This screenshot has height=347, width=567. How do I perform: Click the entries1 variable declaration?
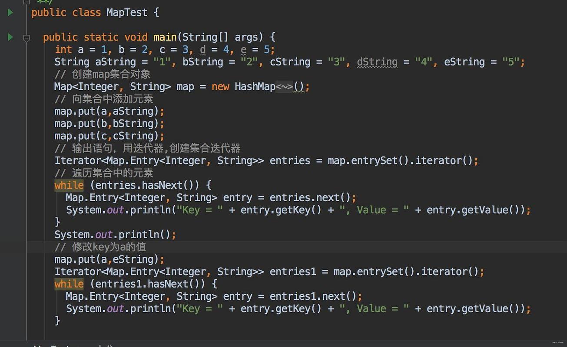[x=293, y=272]
